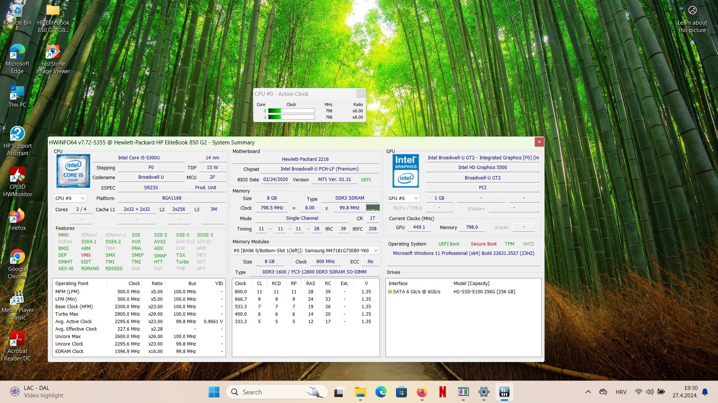Open the notification bell in the tray

coord(705,392)
